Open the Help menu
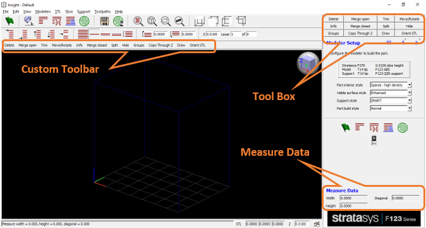 tap(119, 11)
